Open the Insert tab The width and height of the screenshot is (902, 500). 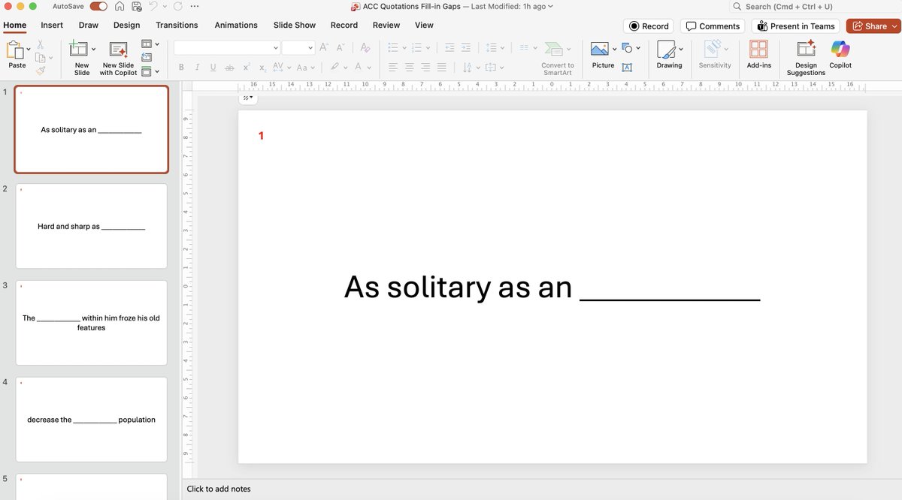pyautogui.click(x=52, y=25)
